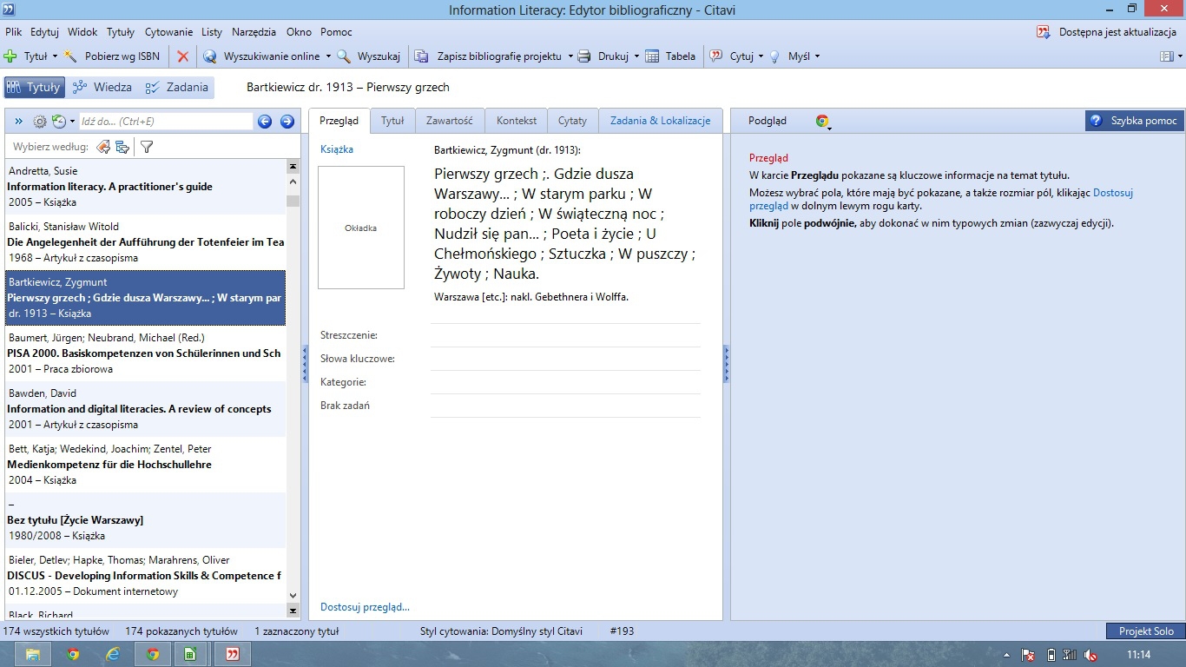1186x667 pixels.
Task: Expand Zapisz bibliografię projektu dropdown arrow
Action: pyautogui.click(x=570, y=56)
